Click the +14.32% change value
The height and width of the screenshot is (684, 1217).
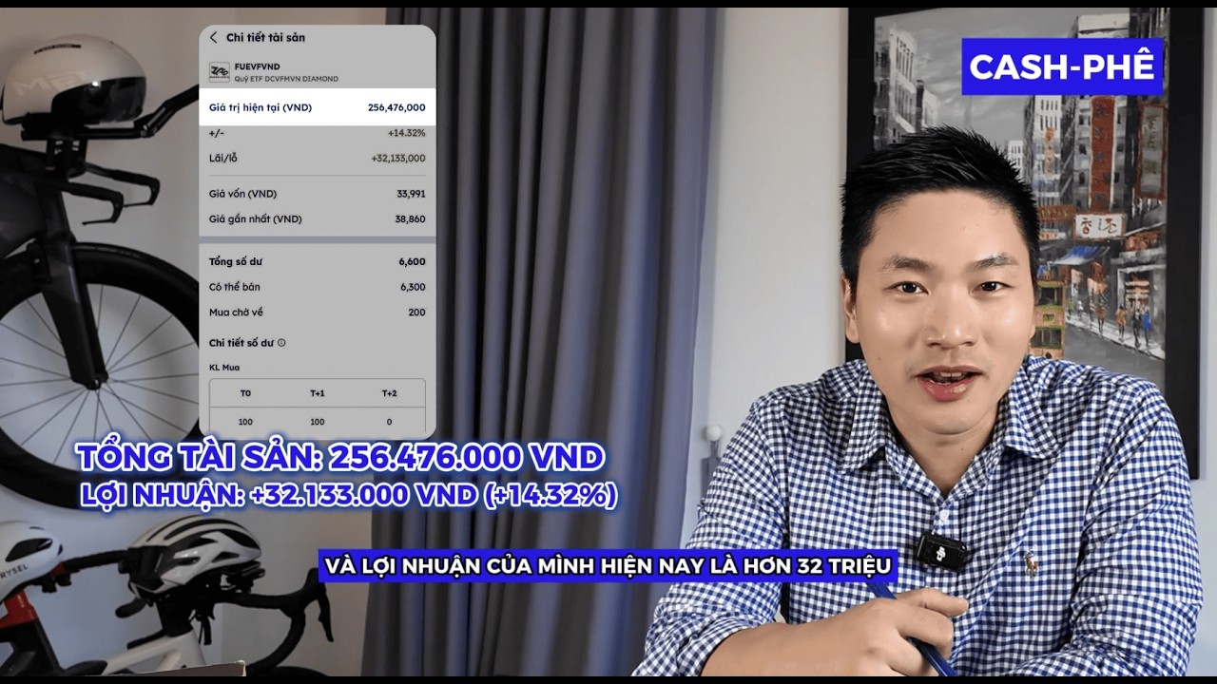pyautogui.click(x=406, y=133)
